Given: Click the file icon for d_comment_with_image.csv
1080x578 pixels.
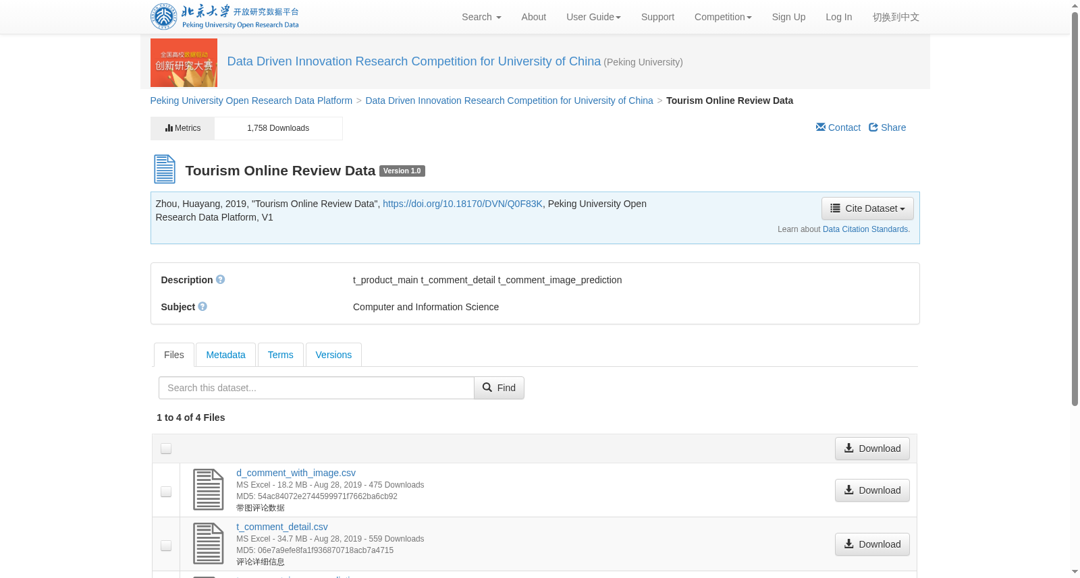Looking at the screenshot, I should (x=209, y=490).
